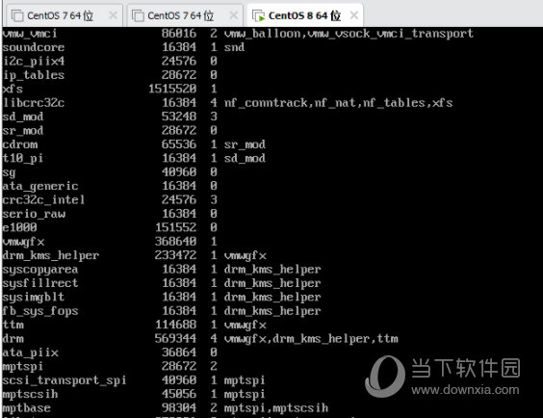The image size is (543, 418).
Task: Click the serio_raw module name
Action: 34,214
